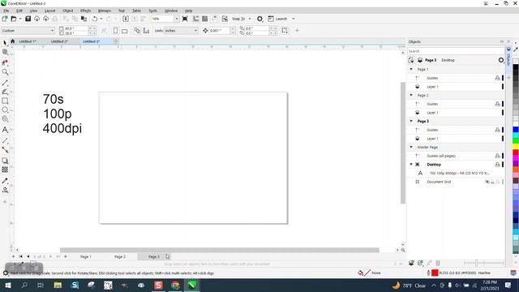The image size is (519, 292).
Task: Select landscape page orientation icon
Action: pos(124,31)
